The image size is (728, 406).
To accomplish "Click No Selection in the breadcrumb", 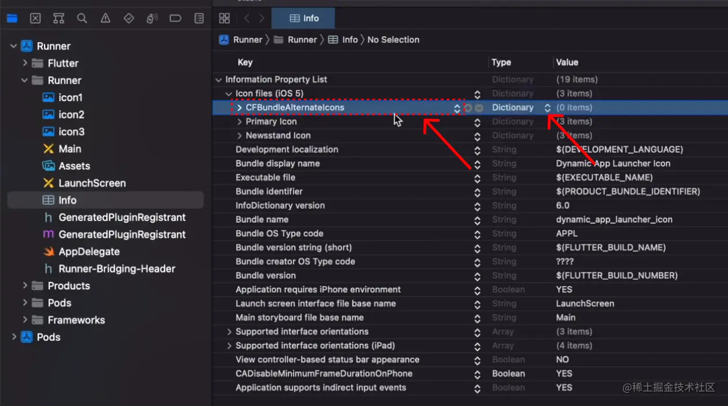I will click(x=393, y=40).
